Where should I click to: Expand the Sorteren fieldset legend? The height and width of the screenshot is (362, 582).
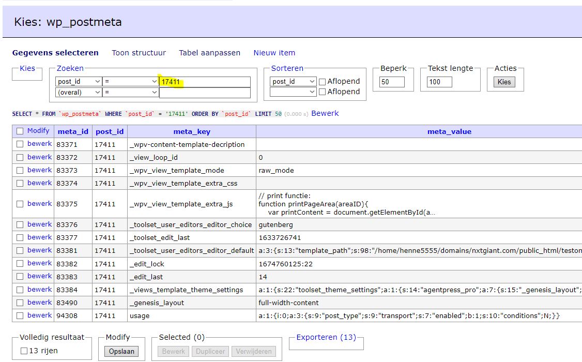pyautogui.click(x=287, y=68)
